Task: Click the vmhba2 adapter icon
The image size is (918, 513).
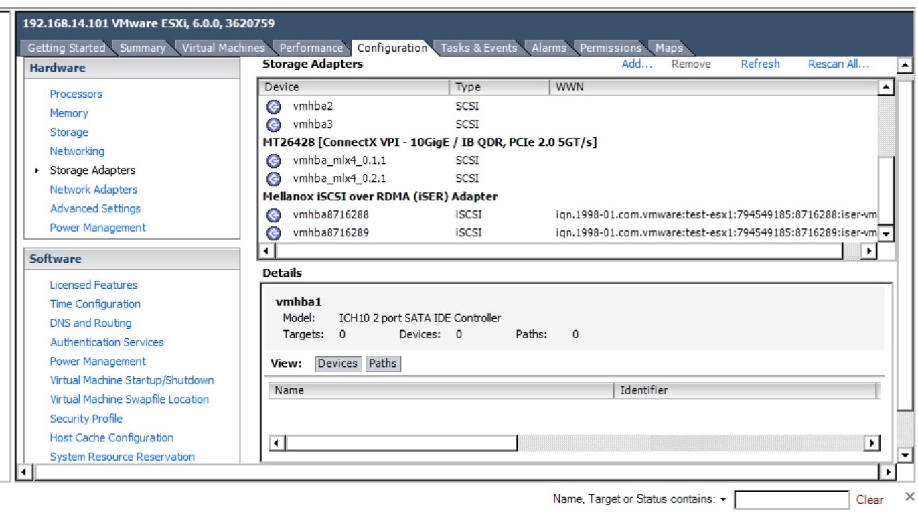Action: [x=273, y=106]
